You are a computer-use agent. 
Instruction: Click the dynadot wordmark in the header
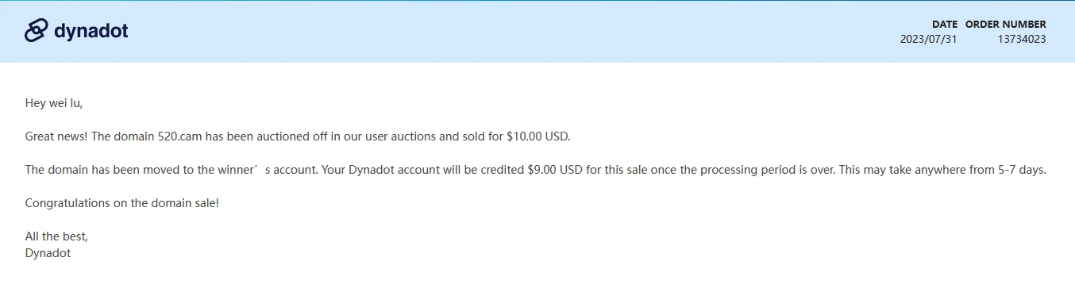[91, 31]
